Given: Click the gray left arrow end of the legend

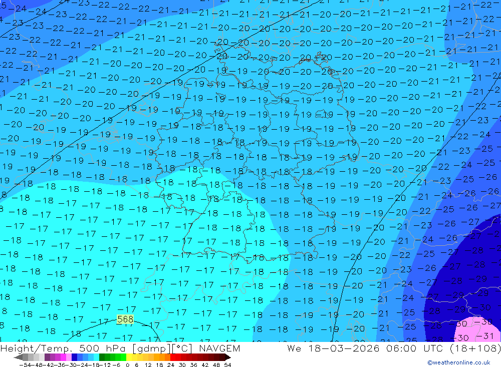Looking at the screenshot, I should click(18, 357).
